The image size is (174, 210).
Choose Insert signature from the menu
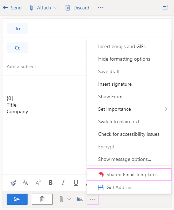pos(129,84)
